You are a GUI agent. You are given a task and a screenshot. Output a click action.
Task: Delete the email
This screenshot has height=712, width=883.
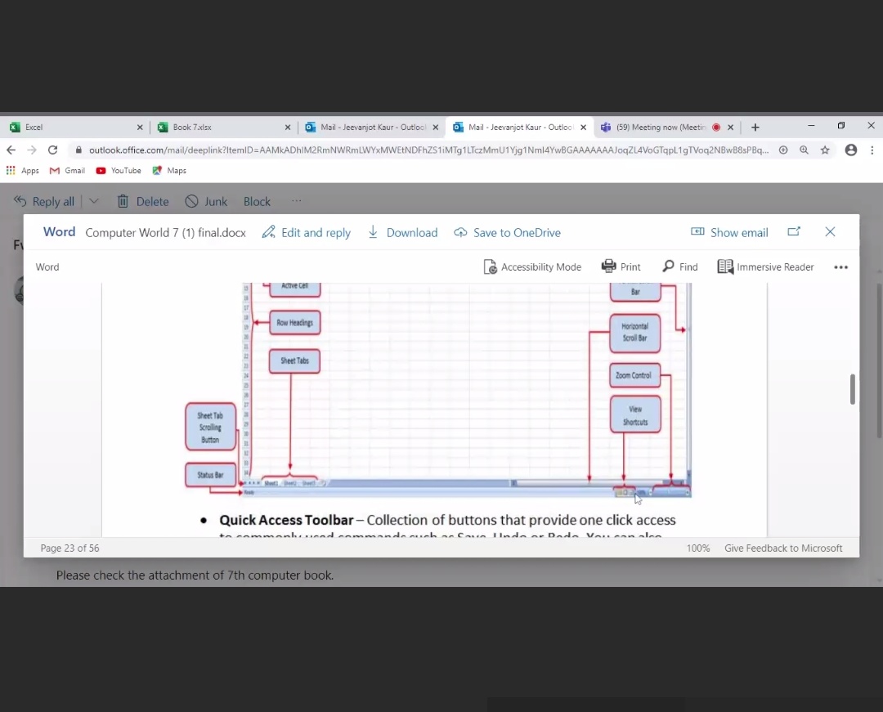point(143,201)
